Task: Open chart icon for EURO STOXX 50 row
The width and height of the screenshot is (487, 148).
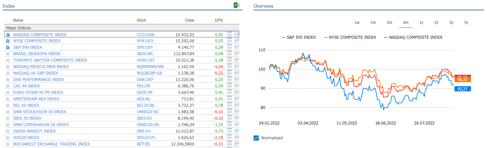Action: click(x=237, y=92)
